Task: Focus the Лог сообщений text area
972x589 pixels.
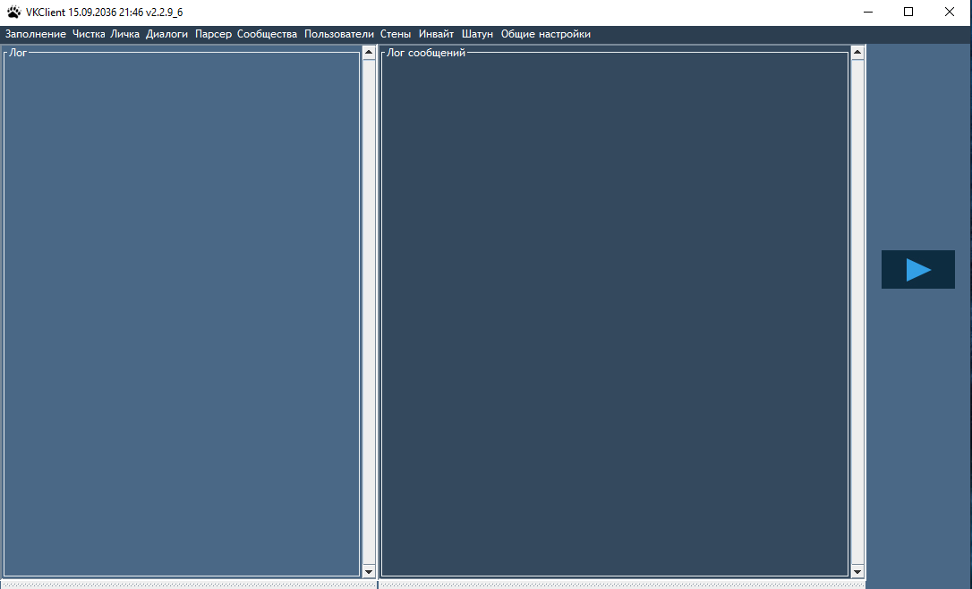Action: (614, 313)
